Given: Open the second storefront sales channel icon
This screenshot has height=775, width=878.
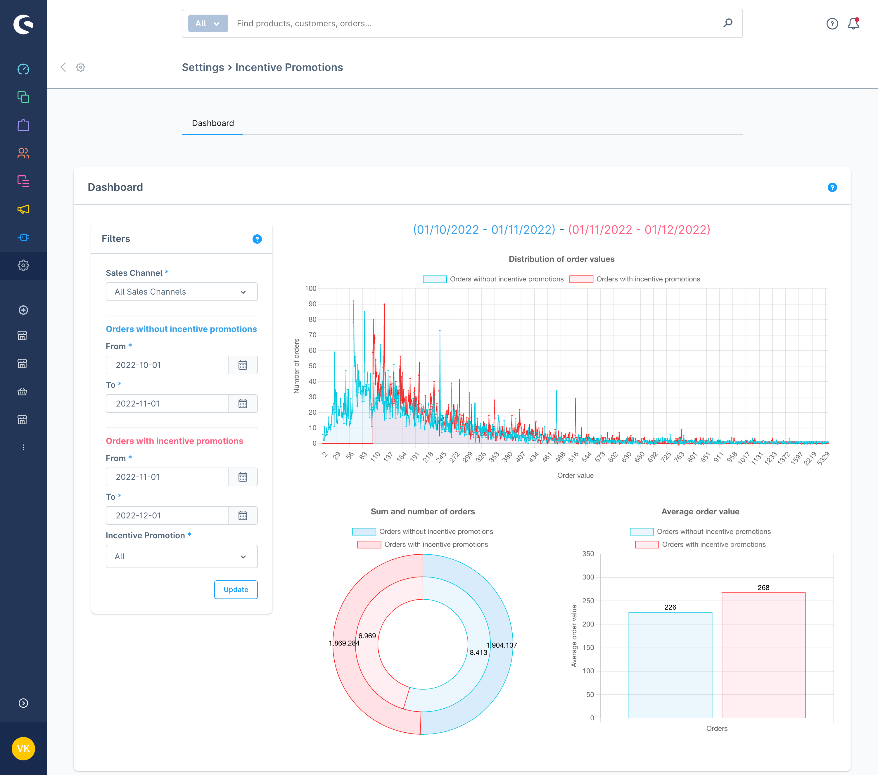Looking at the screenshot, I should tap(22, 364).
